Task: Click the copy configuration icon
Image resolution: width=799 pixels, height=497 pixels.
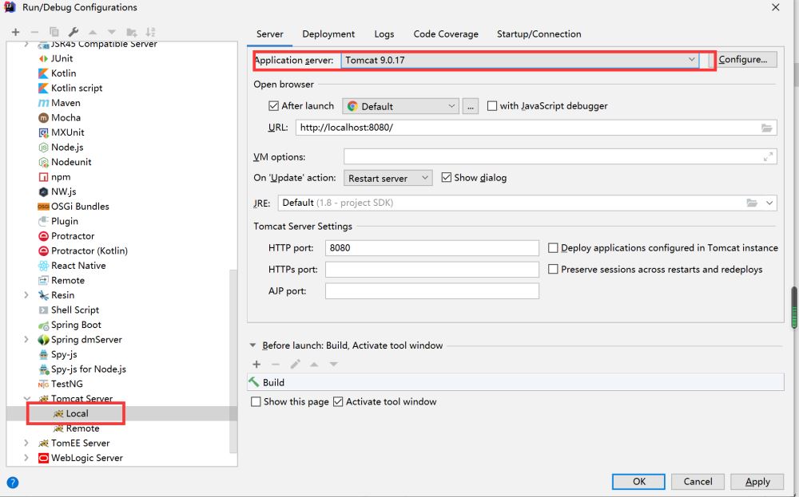Action: 54,32
